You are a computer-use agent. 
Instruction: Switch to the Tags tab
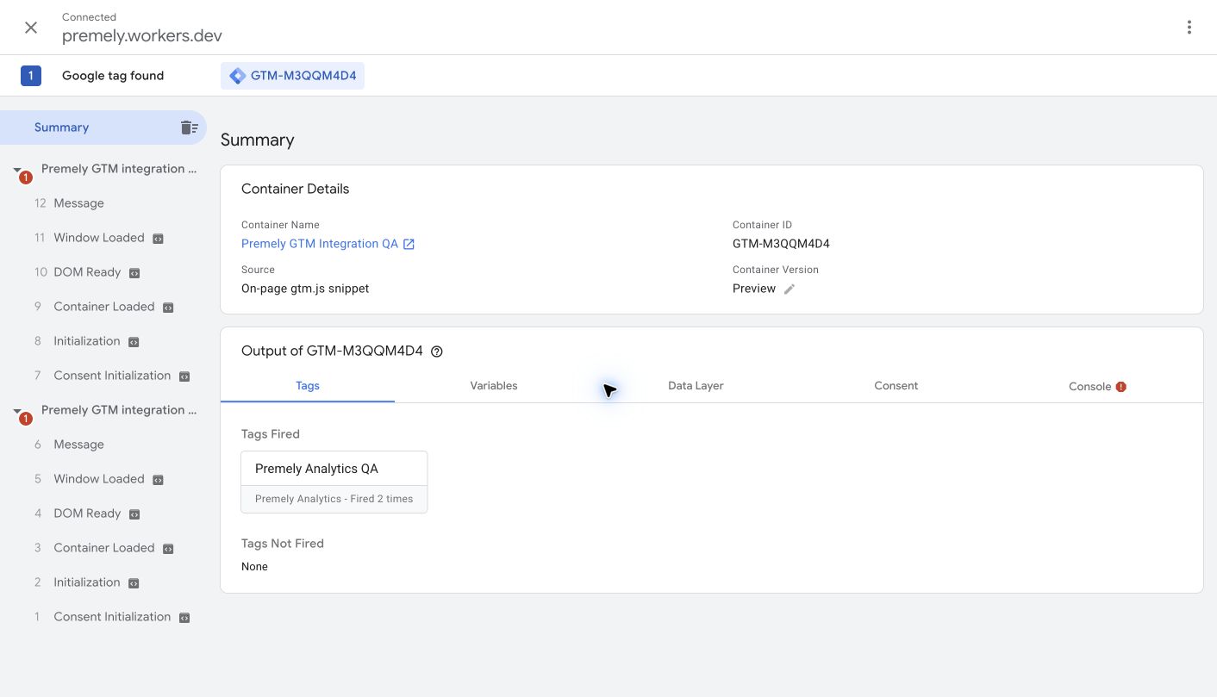308,386
